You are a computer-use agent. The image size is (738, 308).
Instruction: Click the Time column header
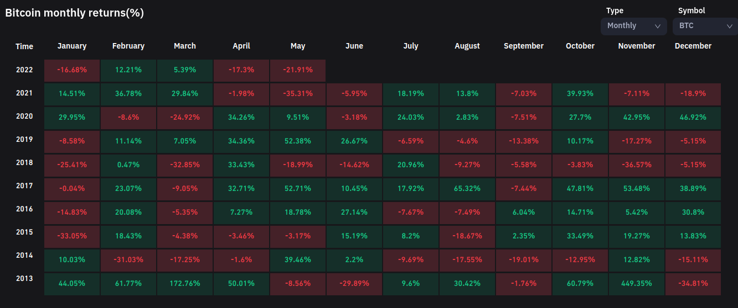24,46
